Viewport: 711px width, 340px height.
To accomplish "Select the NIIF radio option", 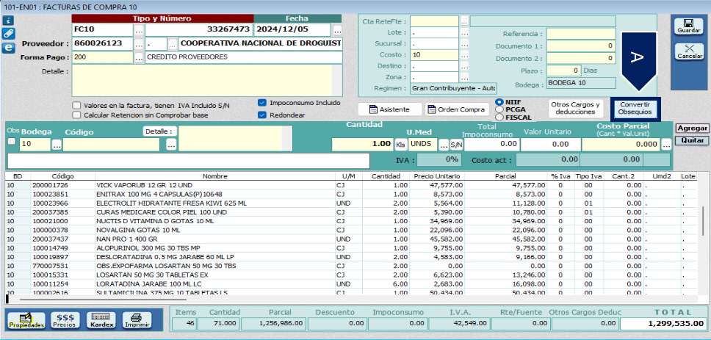I will pyautogui.click(x=499, y=102).
